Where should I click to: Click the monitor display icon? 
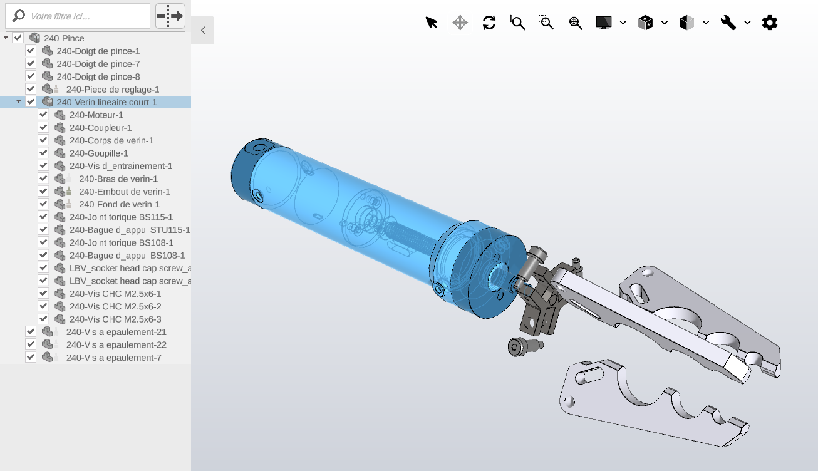click(604, 23)
